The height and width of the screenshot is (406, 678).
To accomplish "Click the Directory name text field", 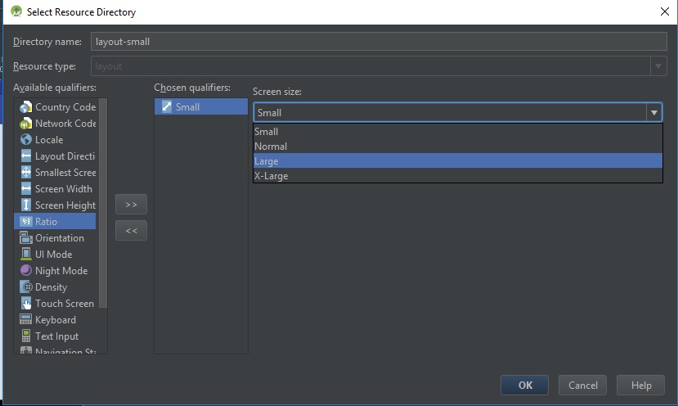I will (378, 41).
